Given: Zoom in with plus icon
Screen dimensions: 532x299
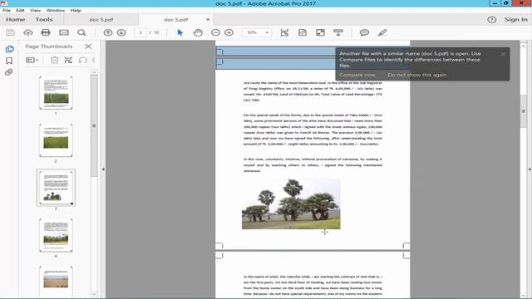Looking at the screenshot, I should (x=229, y=32).
